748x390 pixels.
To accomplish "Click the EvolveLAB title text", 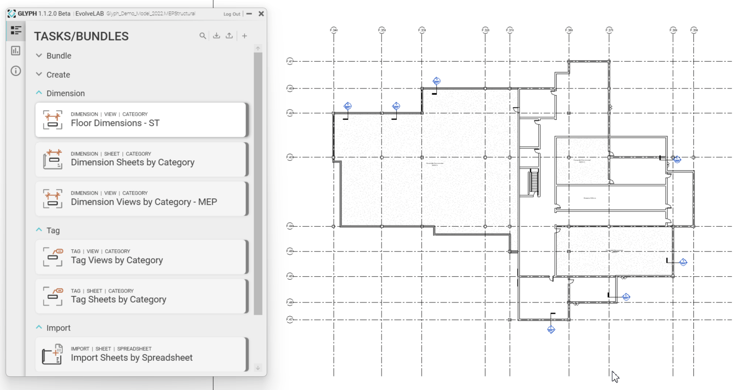I will point(90,14).
